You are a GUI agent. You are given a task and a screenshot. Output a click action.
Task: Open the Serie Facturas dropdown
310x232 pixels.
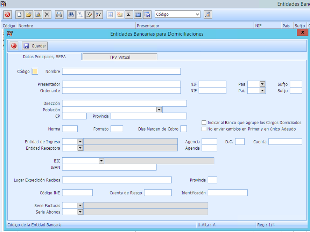(80, 205)
